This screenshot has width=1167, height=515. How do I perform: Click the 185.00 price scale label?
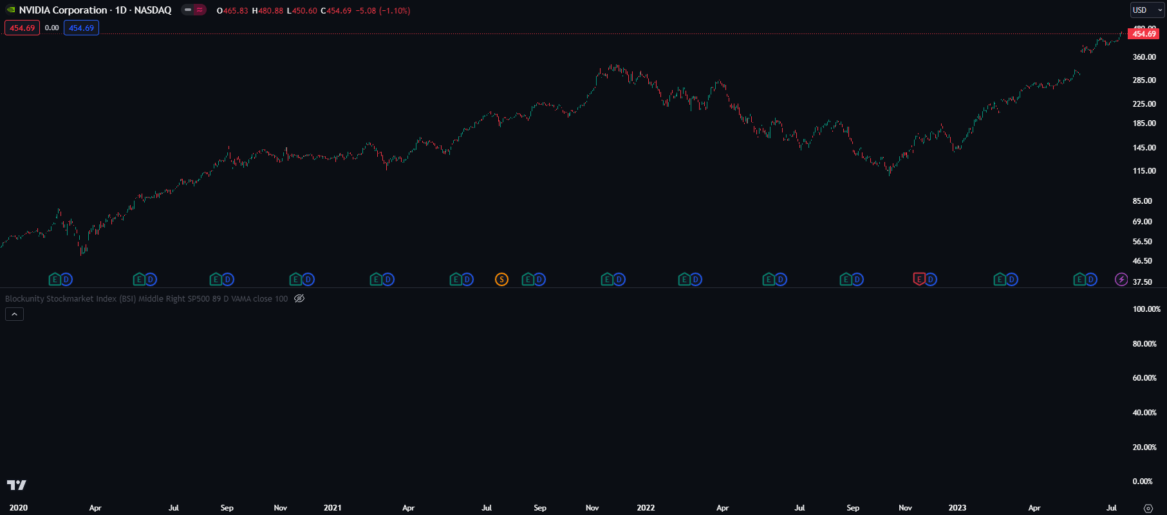pos(1144,123)
